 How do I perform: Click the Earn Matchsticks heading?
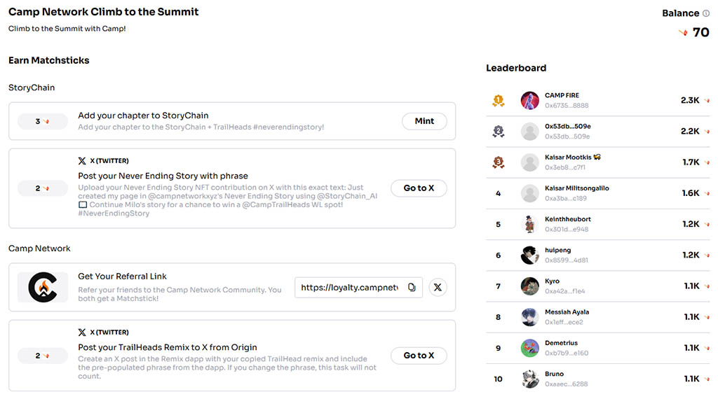pos(49,60)
